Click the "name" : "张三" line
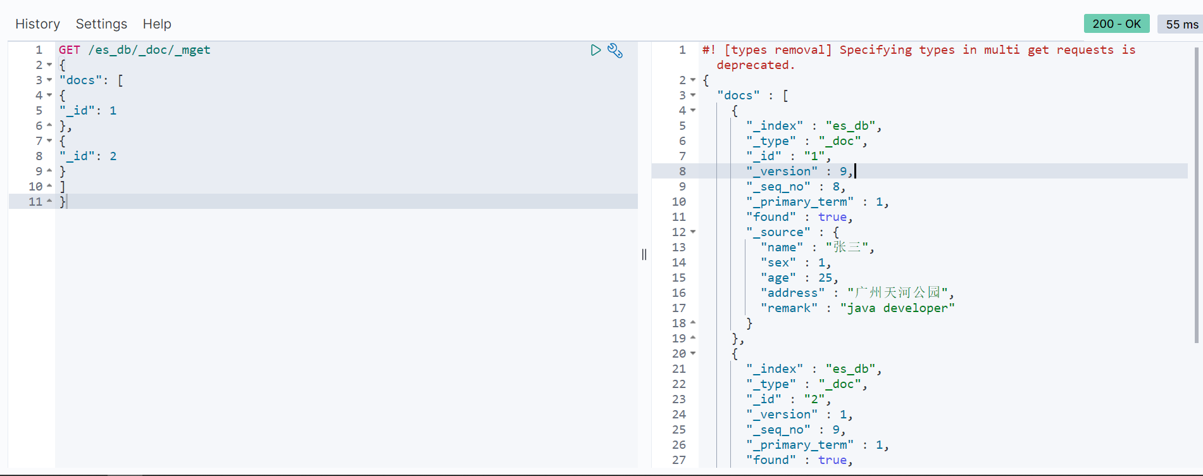The image size is (1203, 476). pos(818,247)
